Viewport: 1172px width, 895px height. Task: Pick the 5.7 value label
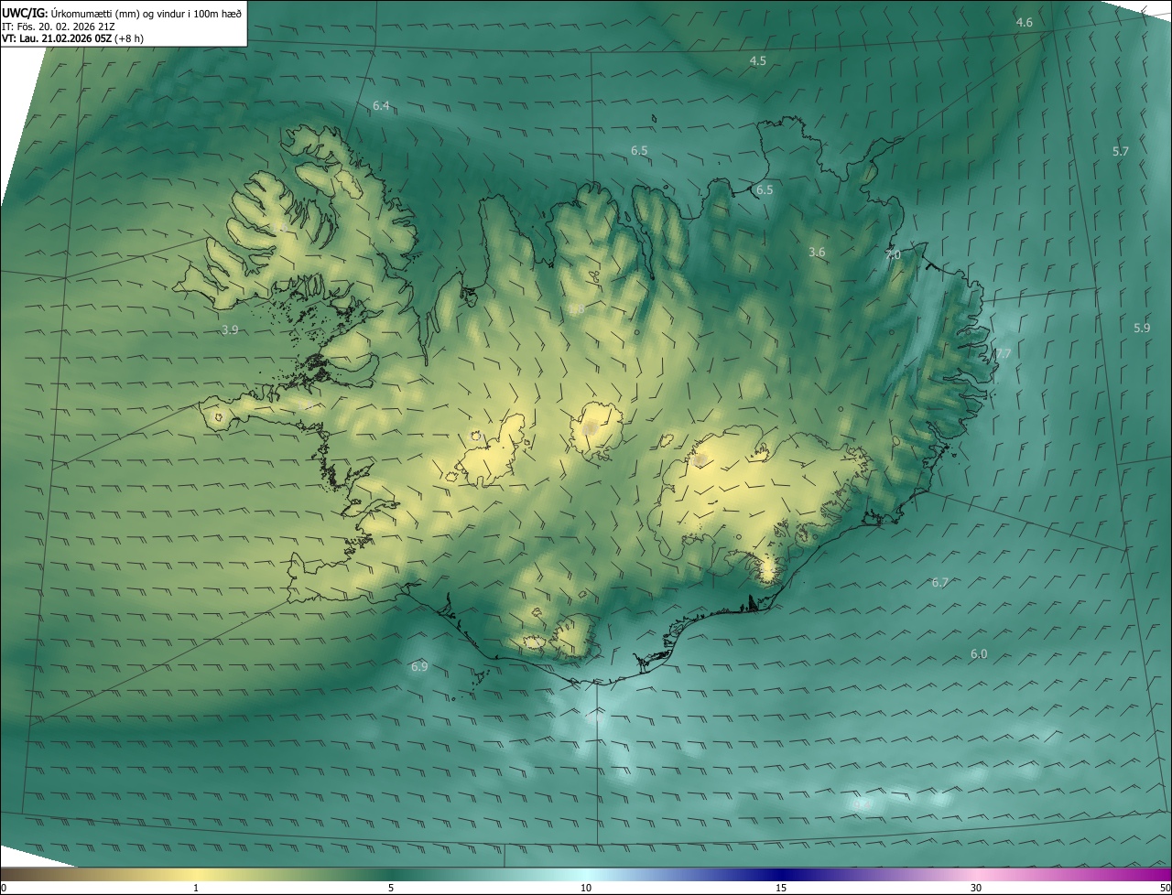[1121, 151]
